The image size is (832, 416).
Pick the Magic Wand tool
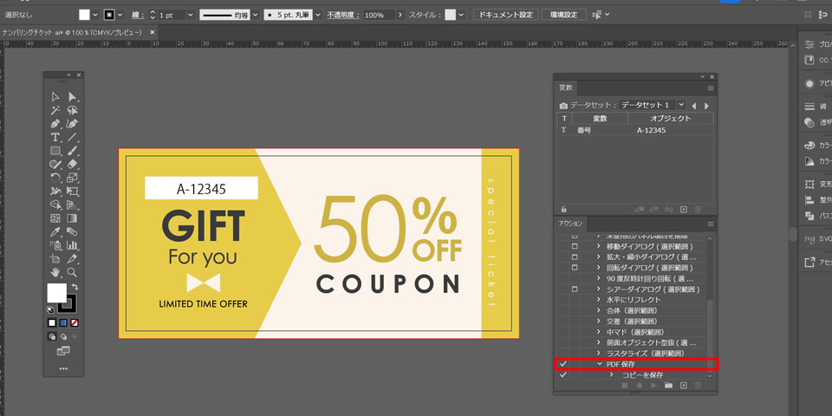pos(55,111)
